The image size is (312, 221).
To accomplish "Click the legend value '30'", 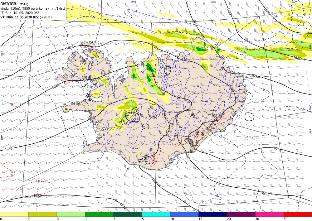I will pyautogui.click(x=257, y=219).
